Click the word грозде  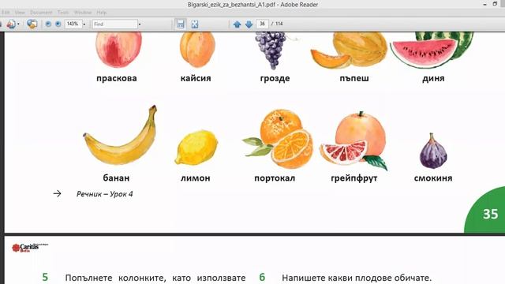(x=275, y=78)
